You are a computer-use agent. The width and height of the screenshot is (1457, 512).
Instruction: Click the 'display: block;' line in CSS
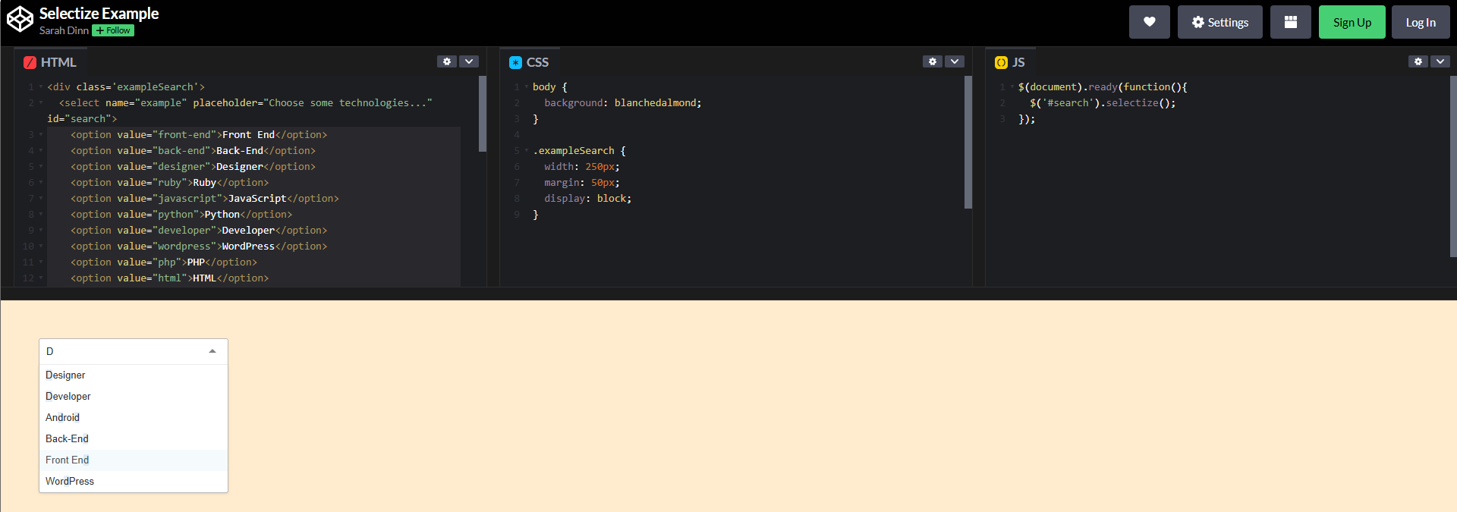(x=587, y=199)
